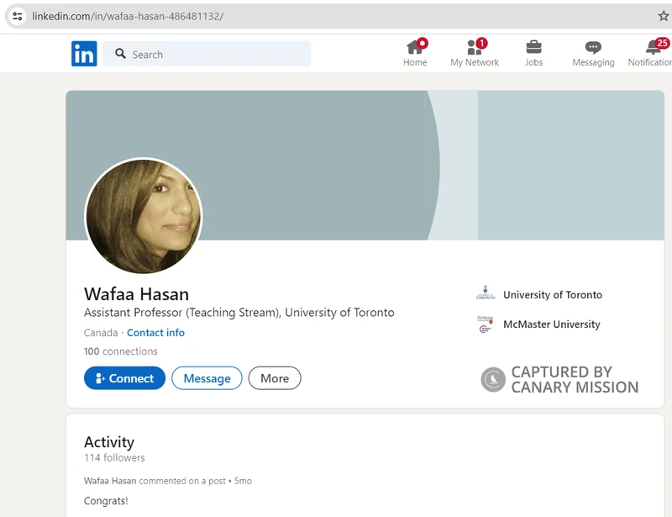The image size is (672, 517).
Task: View the 100 connections text
Action: point(120,351)
